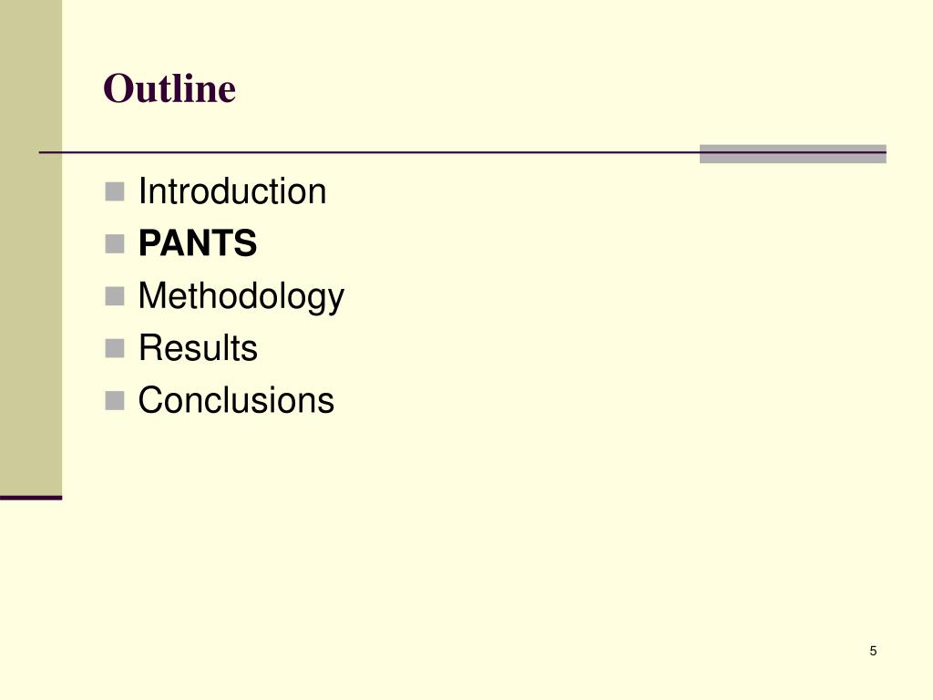Select the Methodology outline entry
Screen dimensions: 933x700
241,296
